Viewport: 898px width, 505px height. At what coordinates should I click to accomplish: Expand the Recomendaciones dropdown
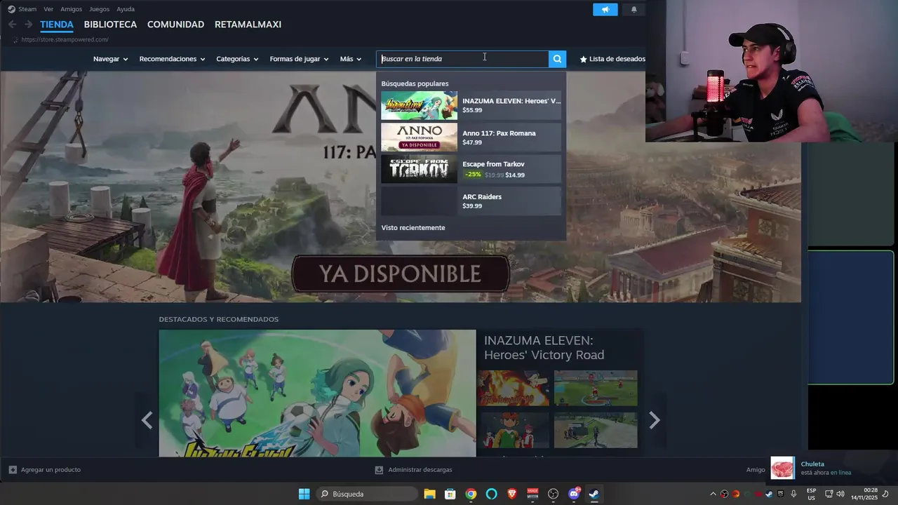coord(172,59)
